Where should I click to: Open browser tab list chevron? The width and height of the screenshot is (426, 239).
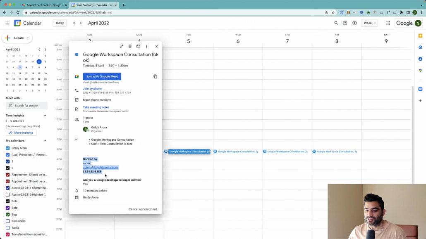click(x=421, y=5)
